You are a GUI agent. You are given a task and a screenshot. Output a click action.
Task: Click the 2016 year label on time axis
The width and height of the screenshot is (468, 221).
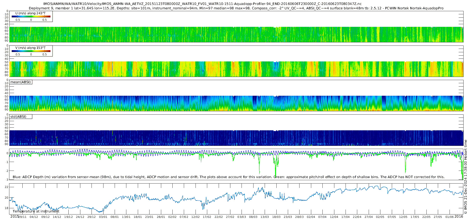click(x=459, y=217)
